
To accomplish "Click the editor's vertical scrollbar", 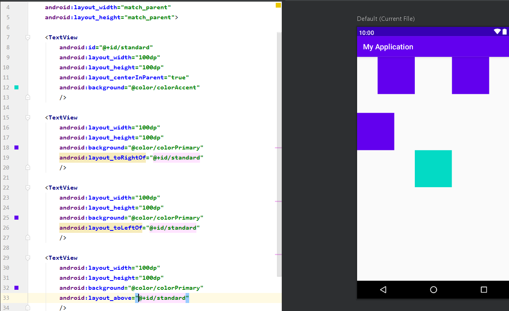I will click(x=279, y=154).
